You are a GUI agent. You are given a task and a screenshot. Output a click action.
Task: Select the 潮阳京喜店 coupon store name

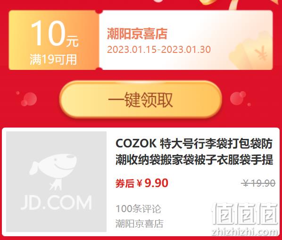tap(137, 34)
